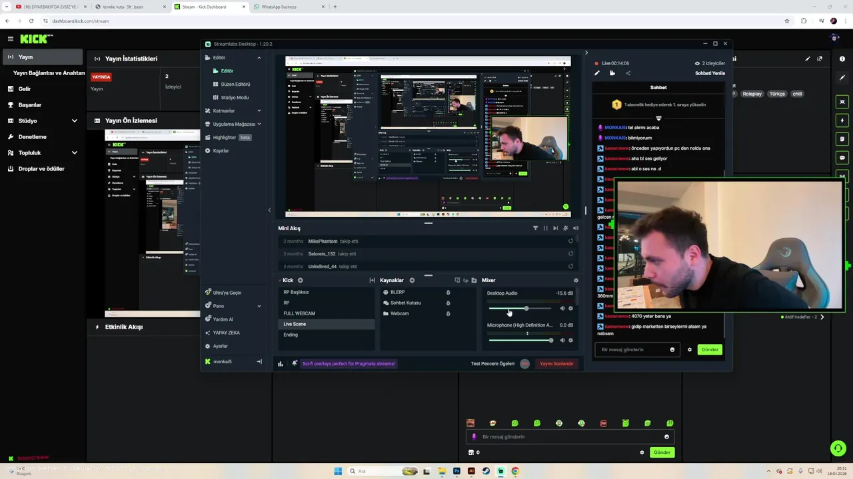853x479 pixels.
Task: Skip the current alert in Mini Akış
Action: pos(555,228)
